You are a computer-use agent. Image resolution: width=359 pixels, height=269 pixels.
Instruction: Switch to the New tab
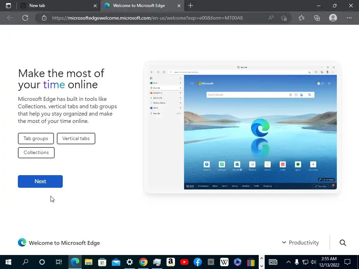click(59, 6)
